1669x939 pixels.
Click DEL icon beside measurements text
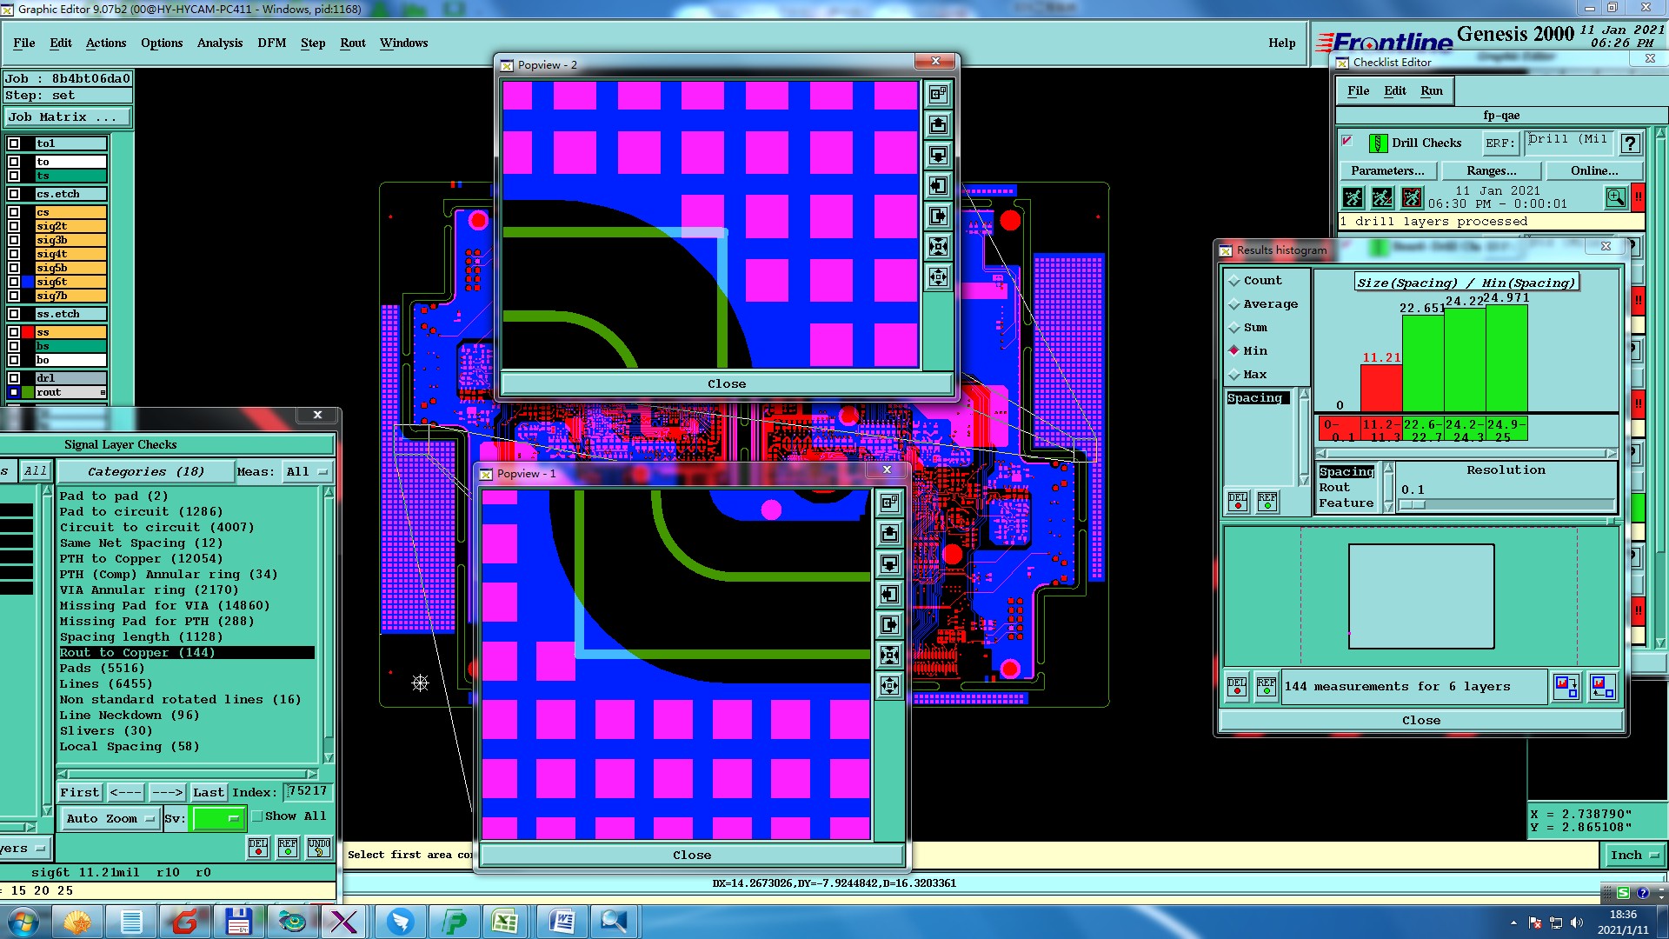click(1237, 687)
